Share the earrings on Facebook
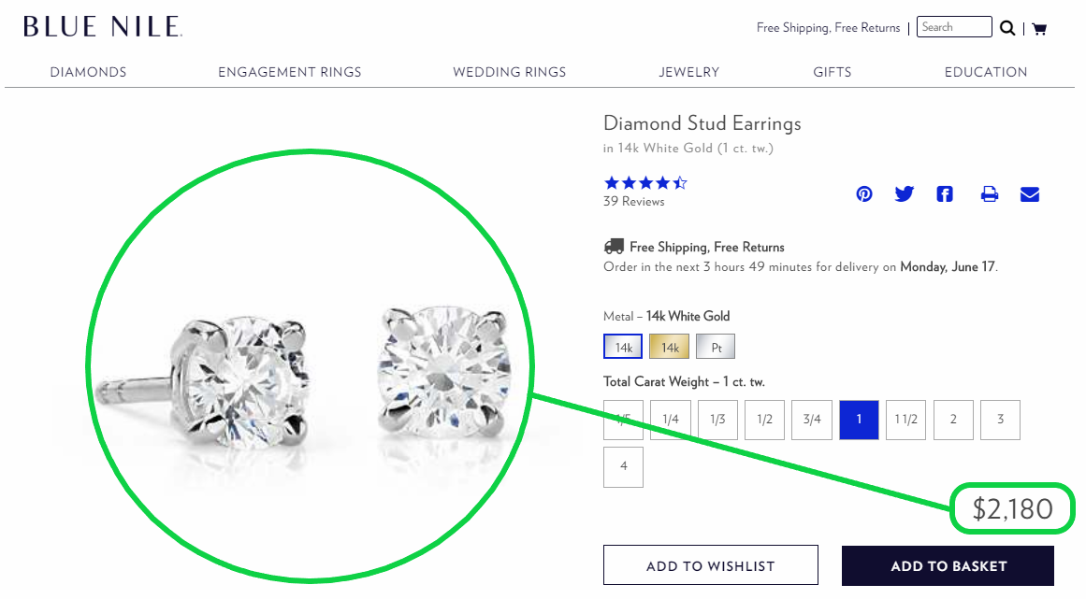The height and width of the screenshot is (599, 1086). 944,193
